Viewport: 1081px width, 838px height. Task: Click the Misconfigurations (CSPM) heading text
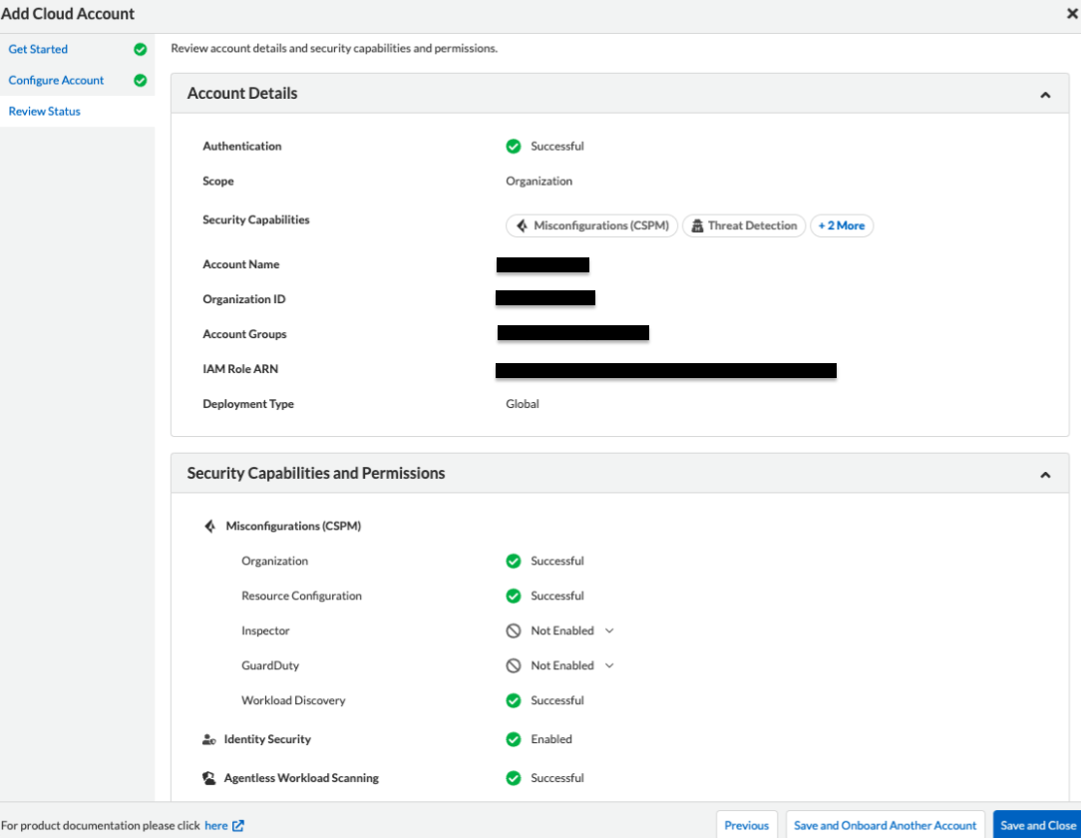294,527
